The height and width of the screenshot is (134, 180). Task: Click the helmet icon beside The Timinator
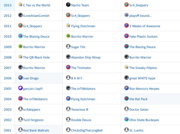68,67
